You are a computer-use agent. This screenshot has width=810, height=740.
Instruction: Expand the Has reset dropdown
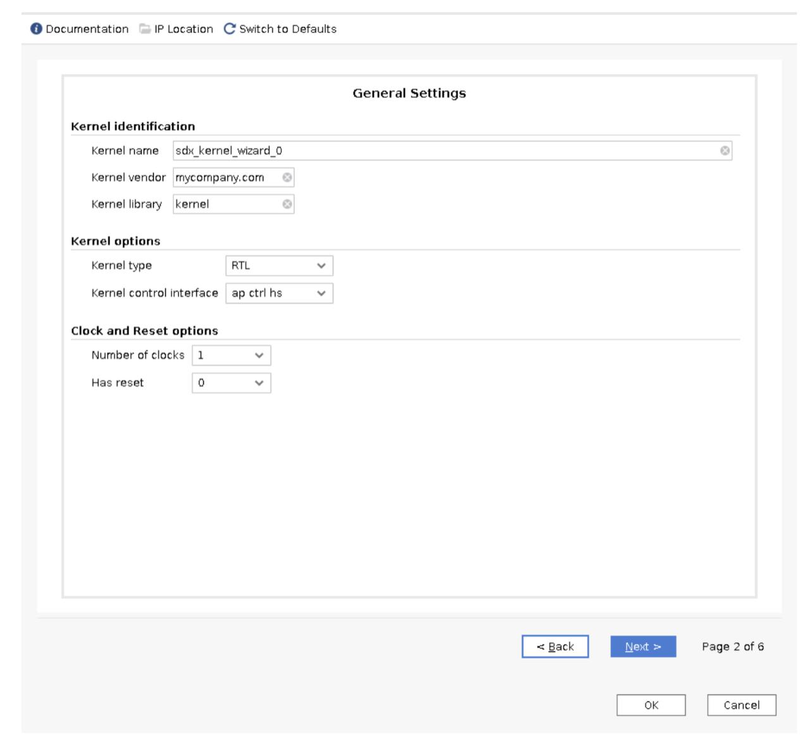click(232, 382)
